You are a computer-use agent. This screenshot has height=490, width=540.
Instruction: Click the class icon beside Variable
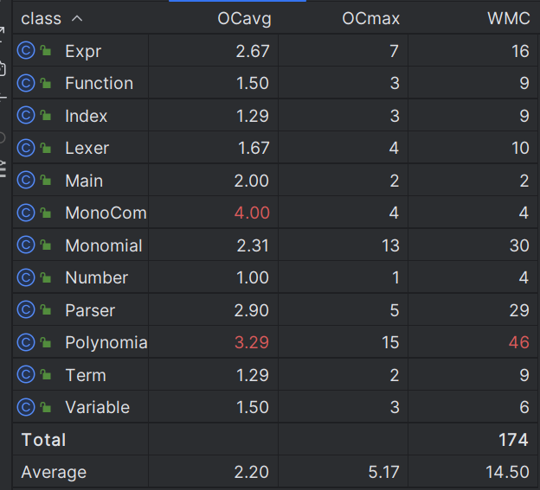click(x=26, y=407)
